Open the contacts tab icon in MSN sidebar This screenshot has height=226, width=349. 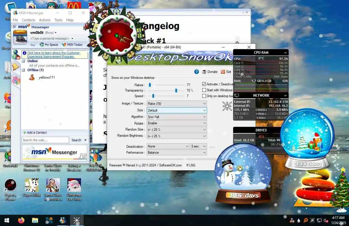click(16, 55)
